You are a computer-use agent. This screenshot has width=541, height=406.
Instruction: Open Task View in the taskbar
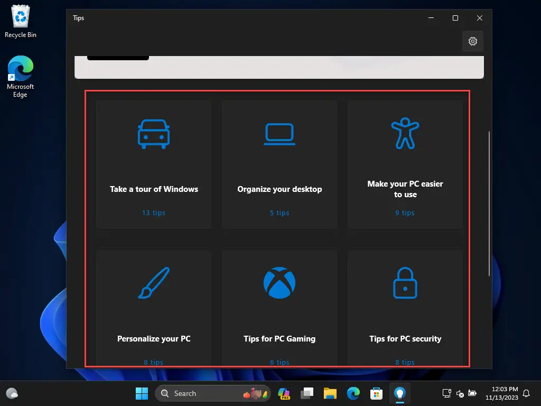[x=307, y=393]
